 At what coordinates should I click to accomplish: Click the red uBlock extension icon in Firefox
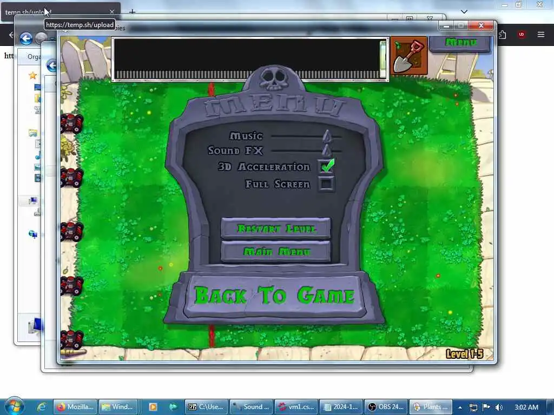coord(521,34)
